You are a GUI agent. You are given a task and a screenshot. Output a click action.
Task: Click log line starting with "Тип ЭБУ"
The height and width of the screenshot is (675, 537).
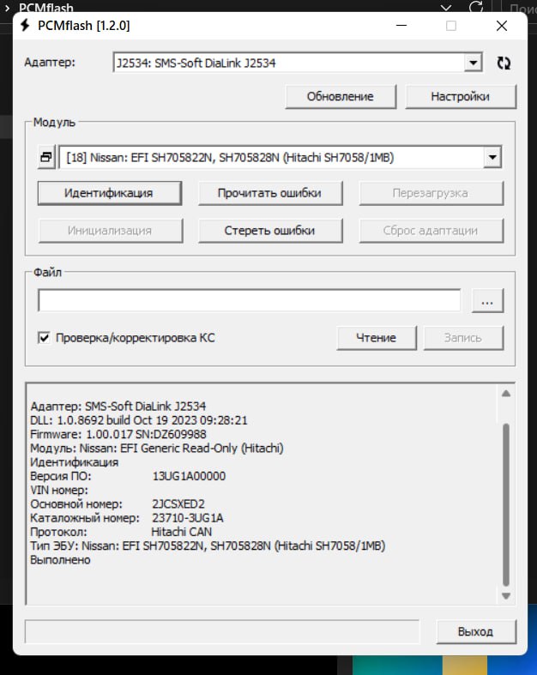click(208, 545)
